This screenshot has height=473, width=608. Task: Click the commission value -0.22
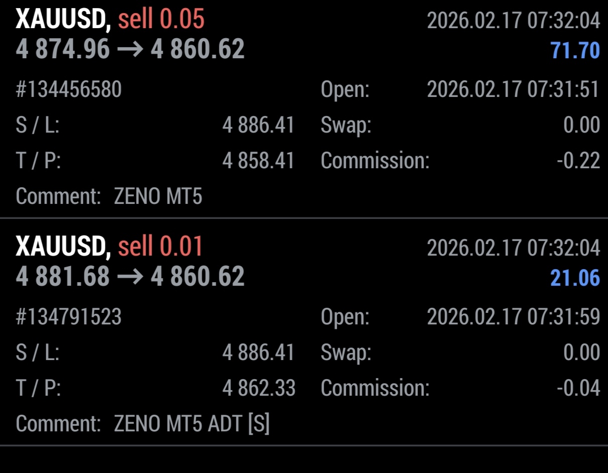point(578,161)
